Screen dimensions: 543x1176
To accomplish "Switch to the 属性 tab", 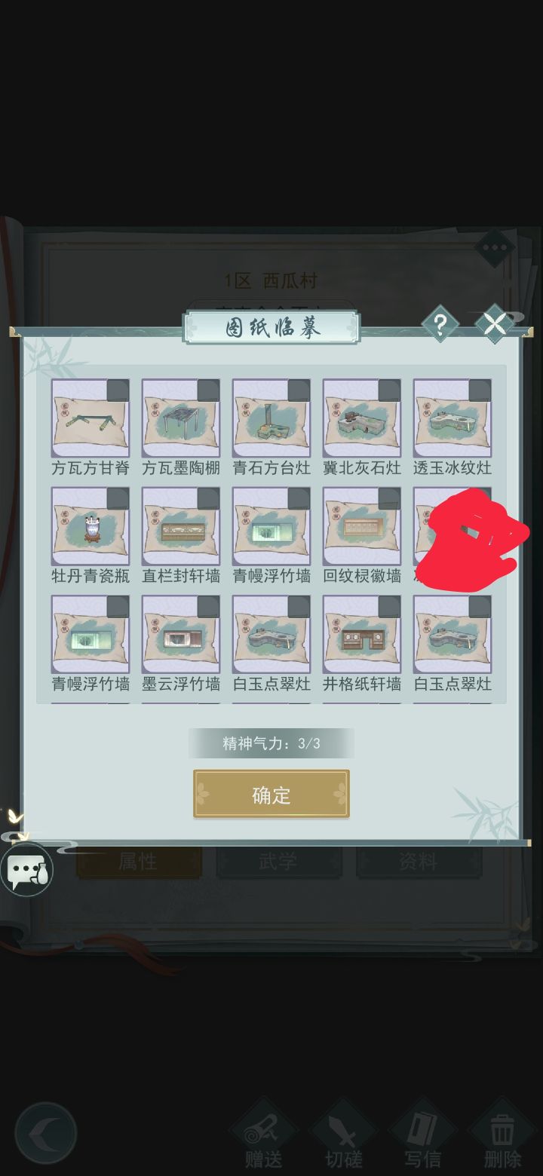I will (139, 862).
